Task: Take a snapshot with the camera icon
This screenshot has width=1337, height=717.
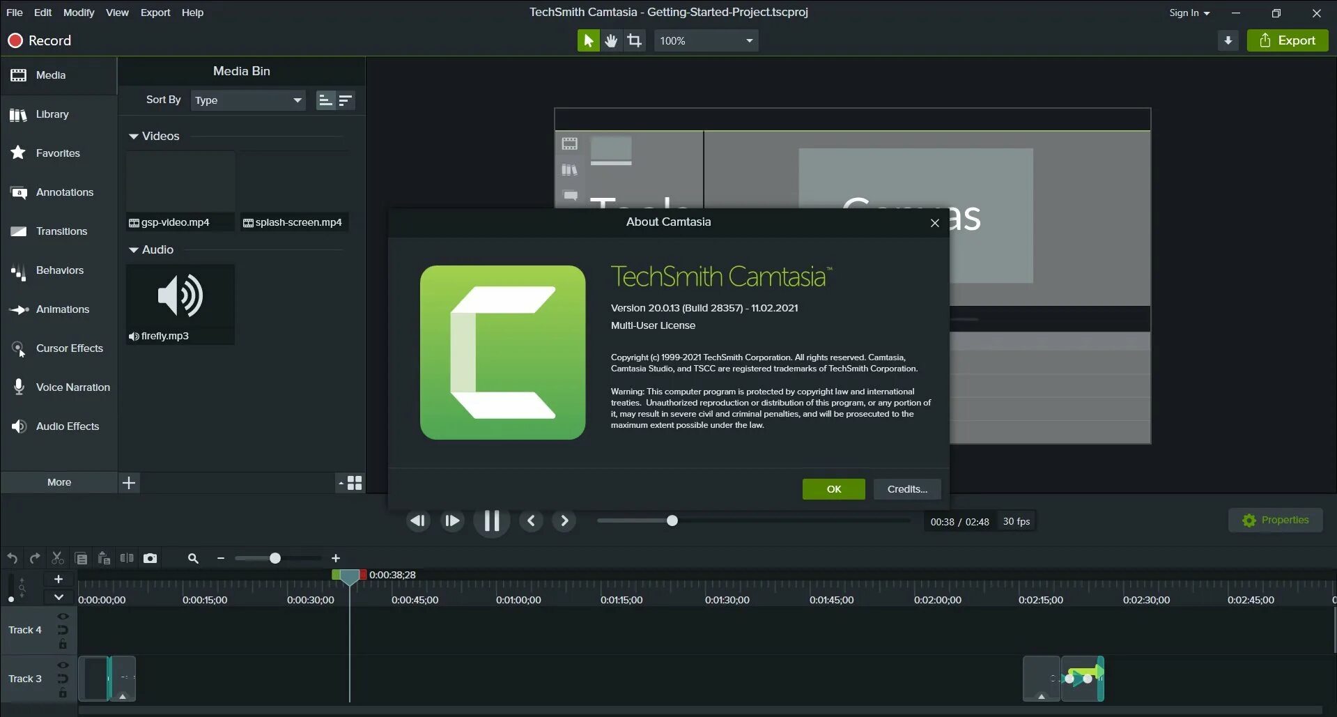Action: click(x=150, y=558)
